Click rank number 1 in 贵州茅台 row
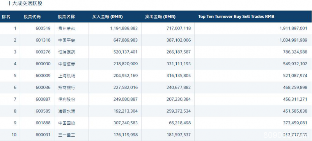 point(15,28)
